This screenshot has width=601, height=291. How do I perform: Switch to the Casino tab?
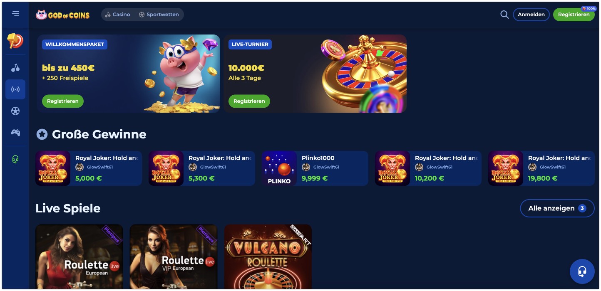point(117,15)
